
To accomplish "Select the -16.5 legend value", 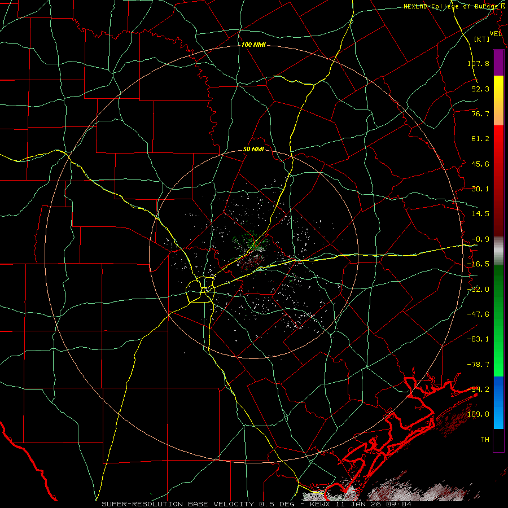I will [x=478, y=264].
